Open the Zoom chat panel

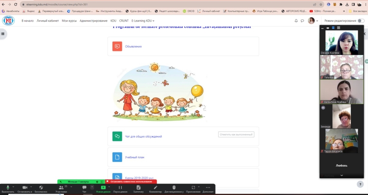[84, 187]
